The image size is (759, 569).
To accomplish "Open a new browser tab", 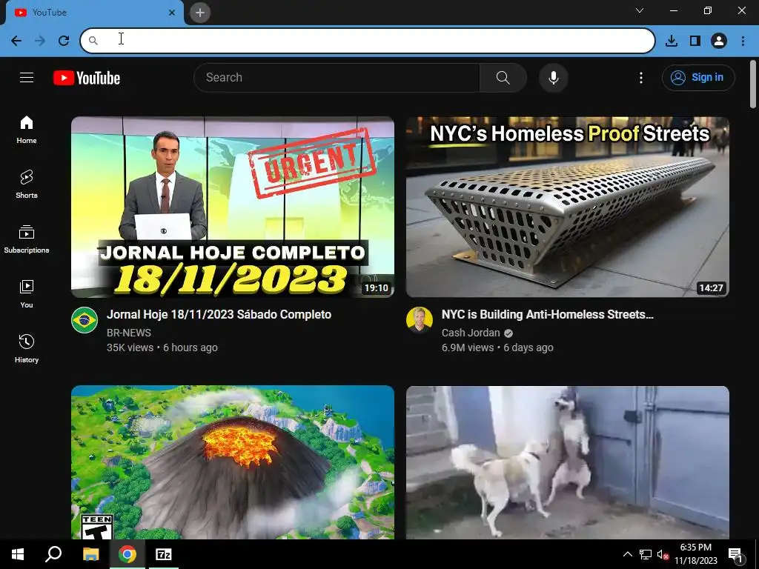I will pyautogui.click(x=200, y=13).
